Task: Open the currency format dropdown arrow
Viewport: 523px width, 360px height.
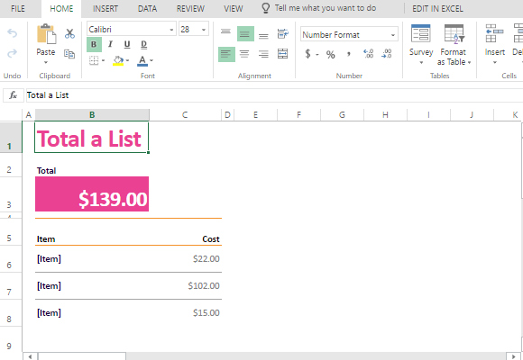Action: click(x=317, y=55)
